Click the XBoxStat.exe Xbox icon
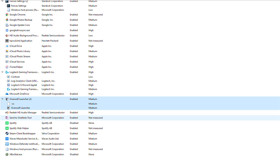Screen dimensions: 280x157 point(7,154)
